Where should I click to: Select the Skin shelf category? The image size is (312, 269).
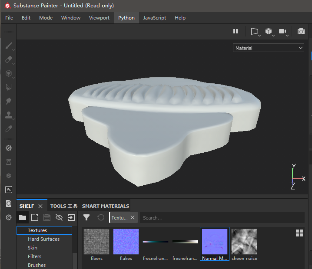pos(33,248)
